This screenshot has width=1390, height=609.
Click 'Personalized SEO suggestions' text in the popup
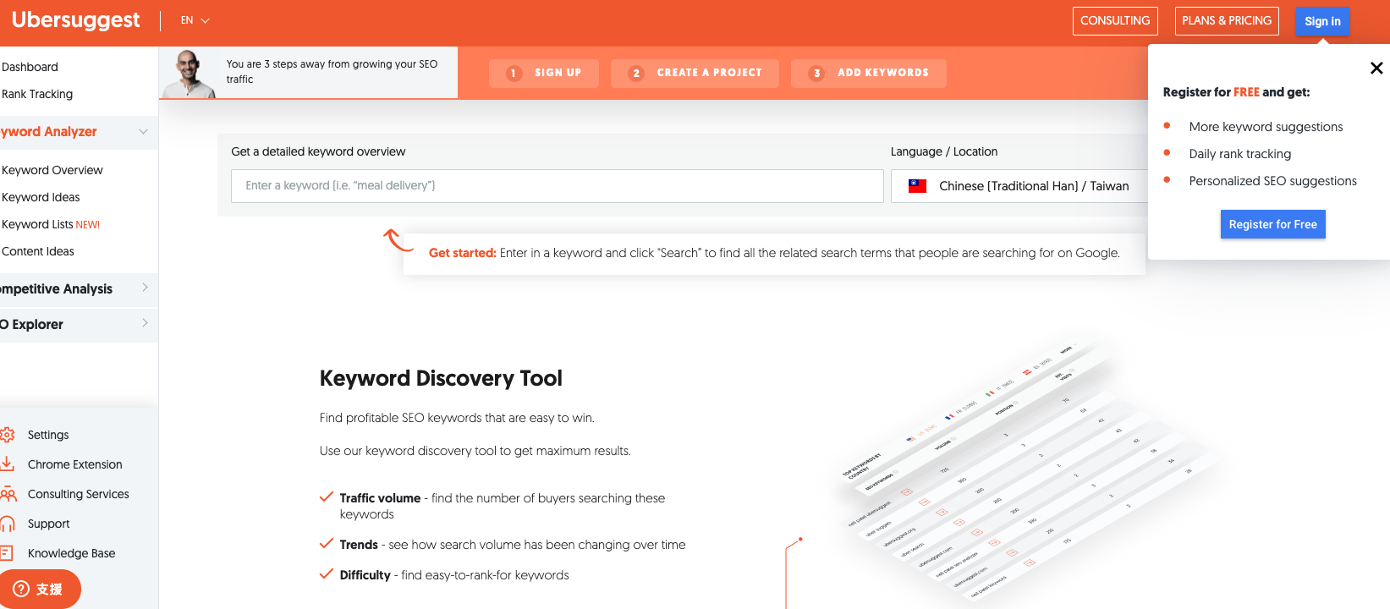tap(1272, 181)
